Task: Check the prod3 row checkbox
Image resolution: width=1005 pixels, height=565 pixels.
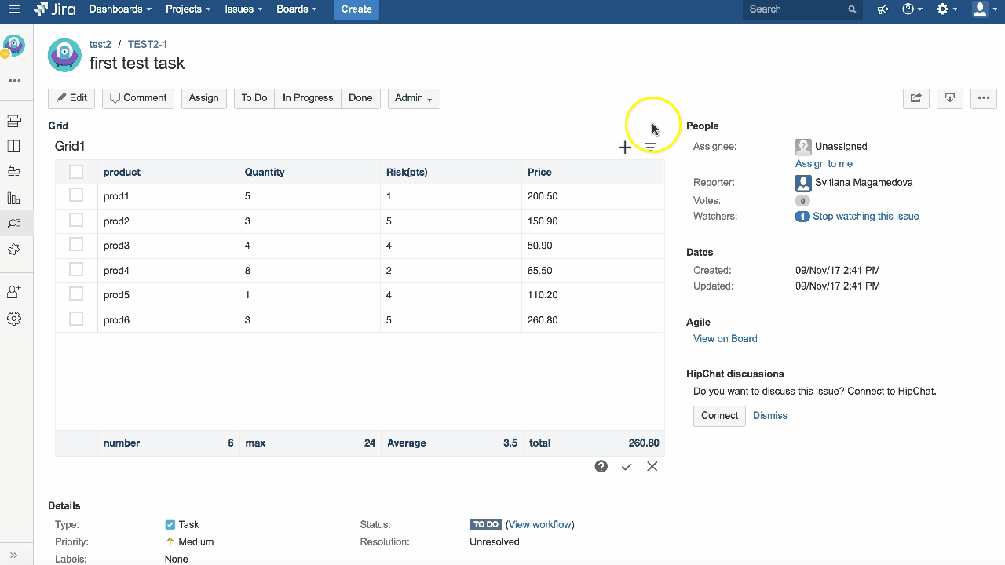Action: point(76,244)
